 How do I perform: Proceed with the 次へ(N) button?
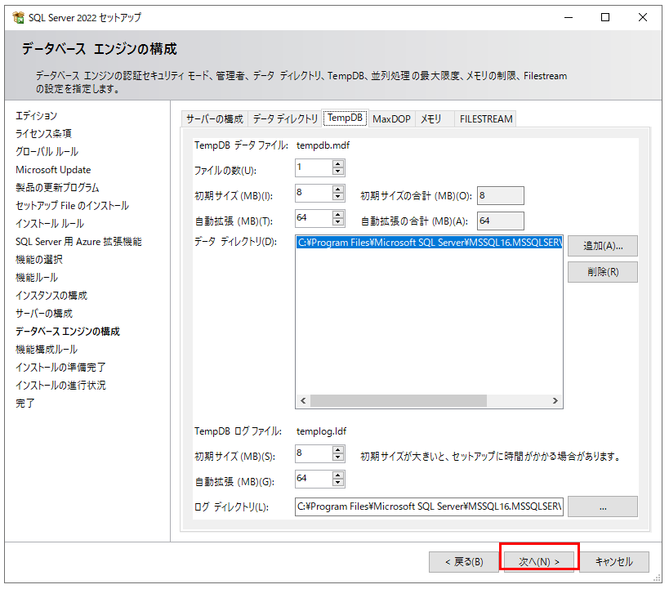(x=539, y=562)
